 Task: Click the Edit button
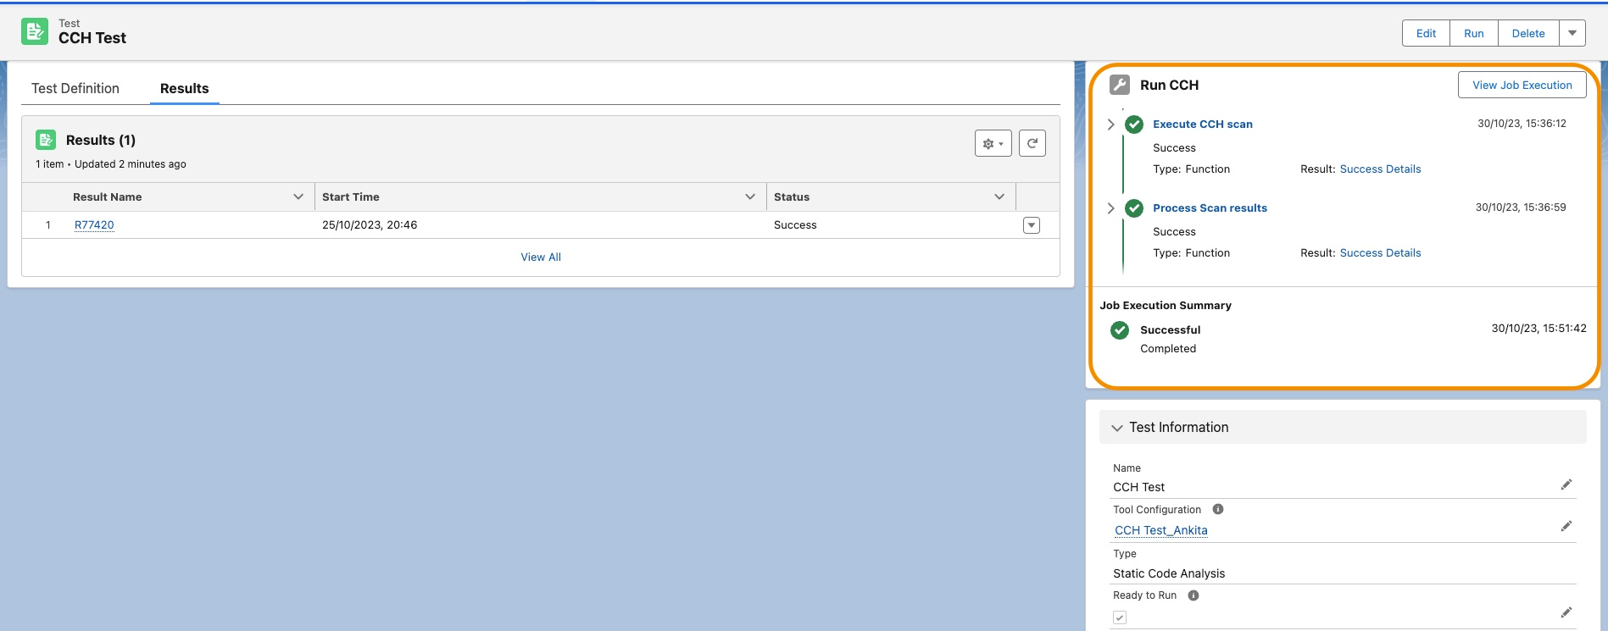(1426, 33)
